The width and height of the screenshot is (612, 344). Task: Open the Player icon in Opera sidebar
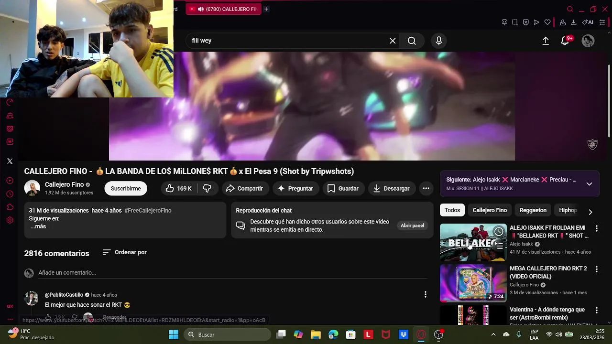tap(10, 181)
